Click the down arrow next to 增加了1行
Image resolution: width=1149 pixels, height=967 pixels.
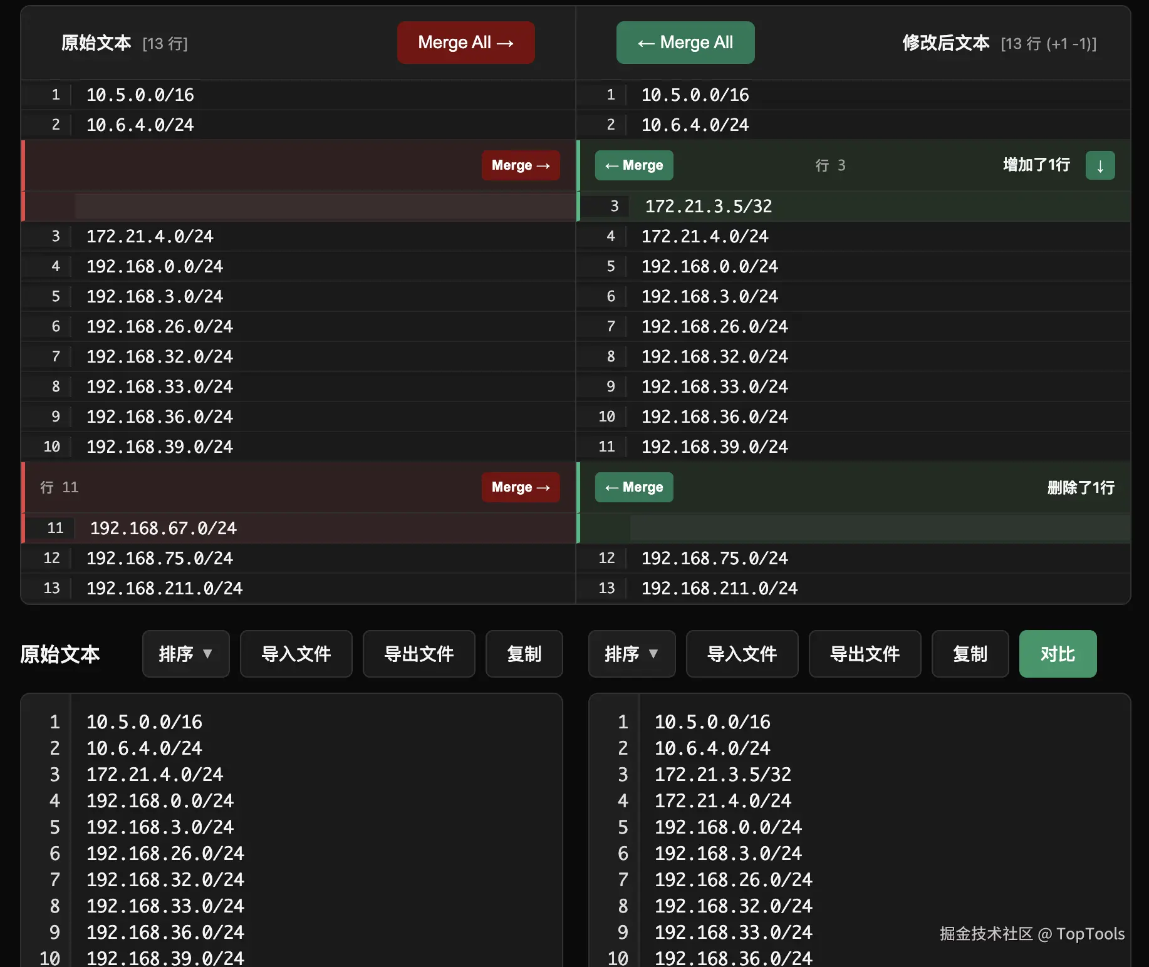[1100, 165]
